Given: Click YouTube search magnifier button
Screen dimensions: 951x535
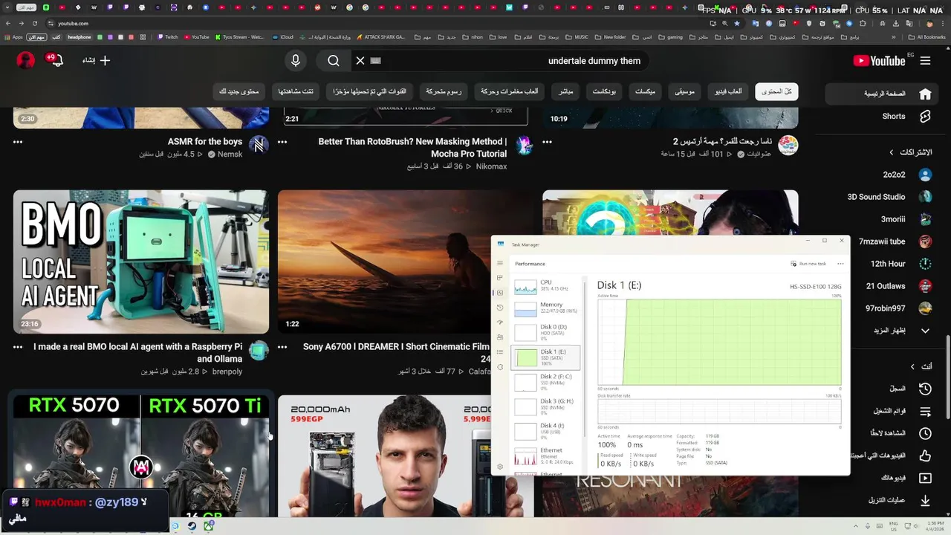Looking at the screenshot, I should (334, 61).
